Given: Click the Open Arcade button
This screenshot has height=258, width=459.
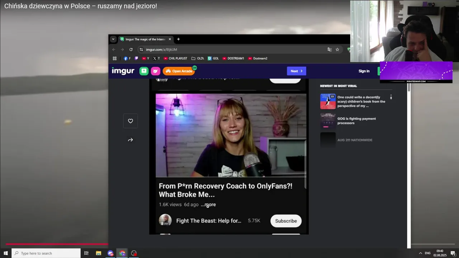Looking at the screenshot, I should pos(179,71).
